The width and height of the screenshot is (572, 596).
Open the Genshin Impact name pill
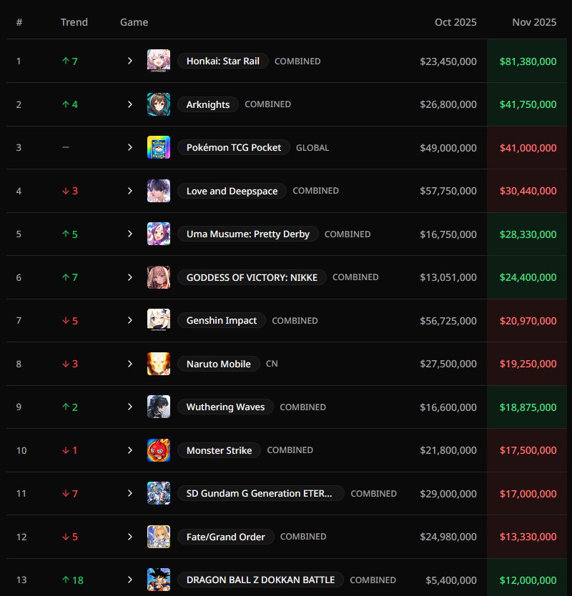tap(222, 320)
